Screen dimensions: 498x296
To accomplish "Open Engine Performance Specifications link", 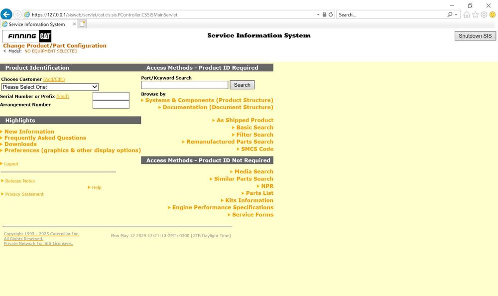I will click(x=223, y=207).
